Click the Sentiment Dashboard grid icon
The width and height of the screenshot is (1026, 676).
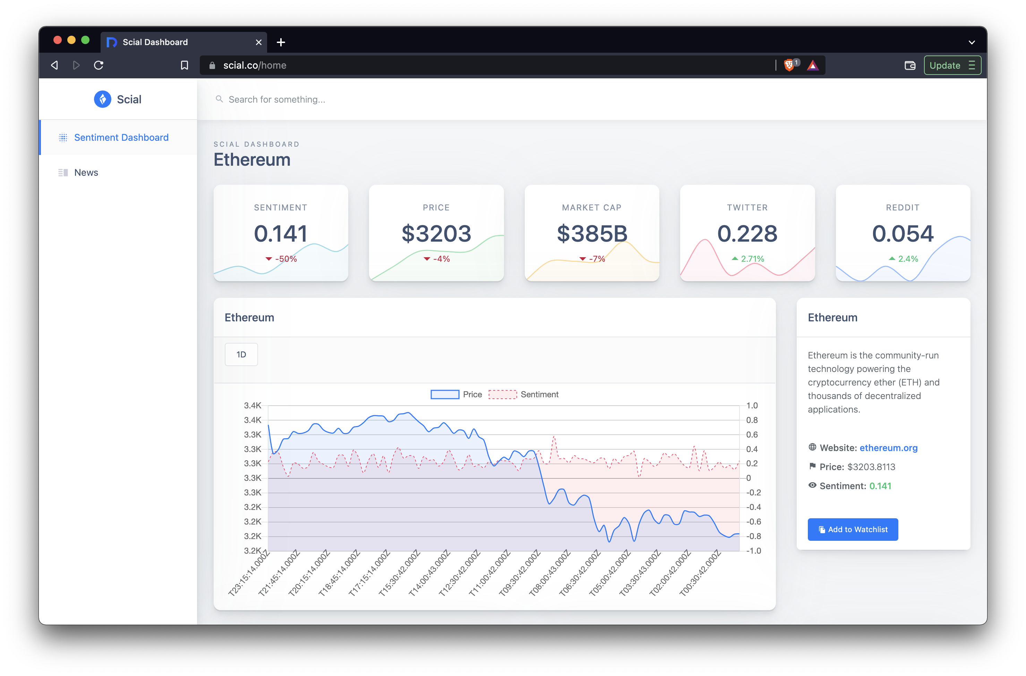63,138
